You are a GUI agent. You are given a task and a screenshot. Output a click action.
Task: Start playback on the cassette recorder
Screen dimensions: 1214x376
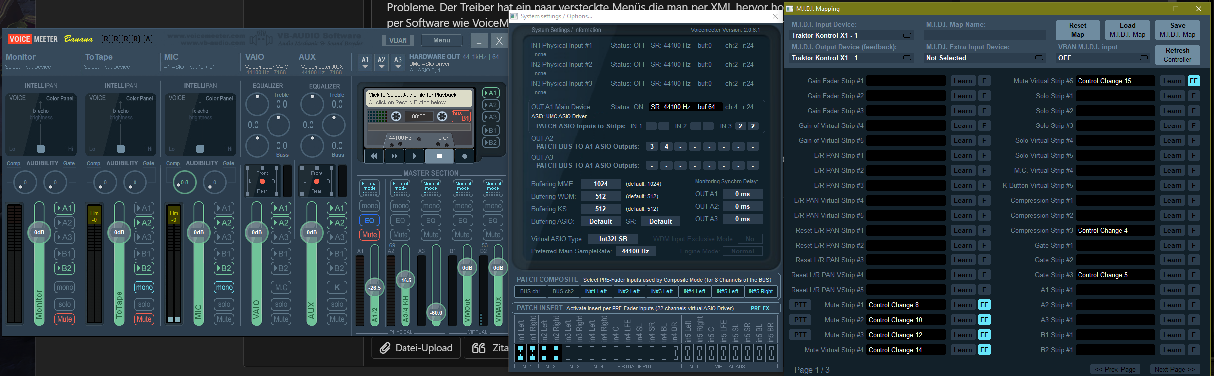point(414,156)
